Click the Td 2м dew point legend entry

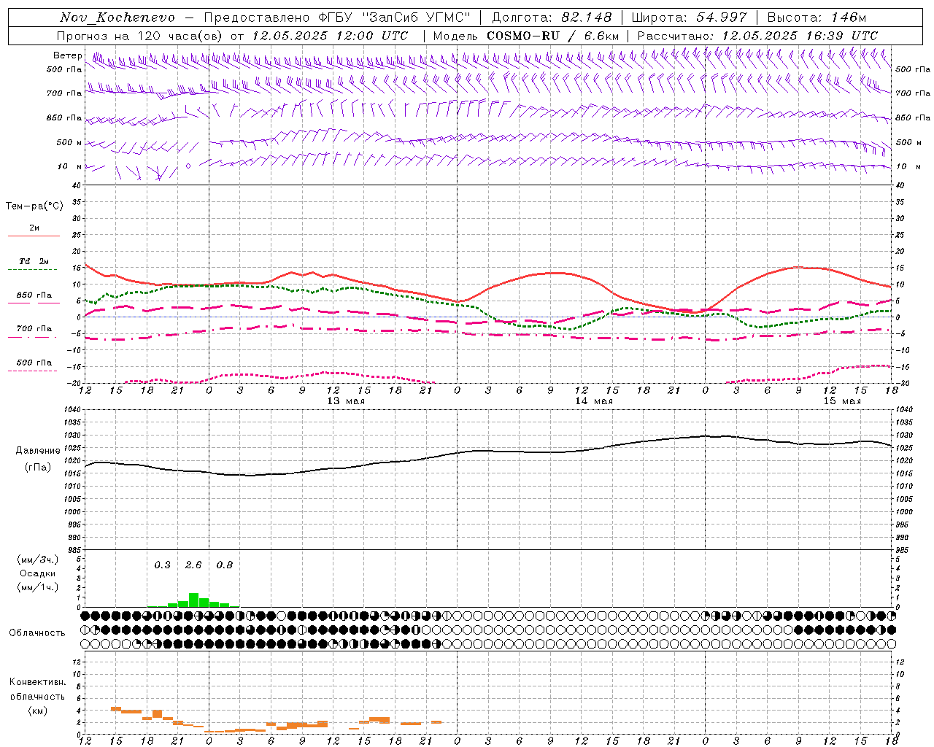(34, 261)
